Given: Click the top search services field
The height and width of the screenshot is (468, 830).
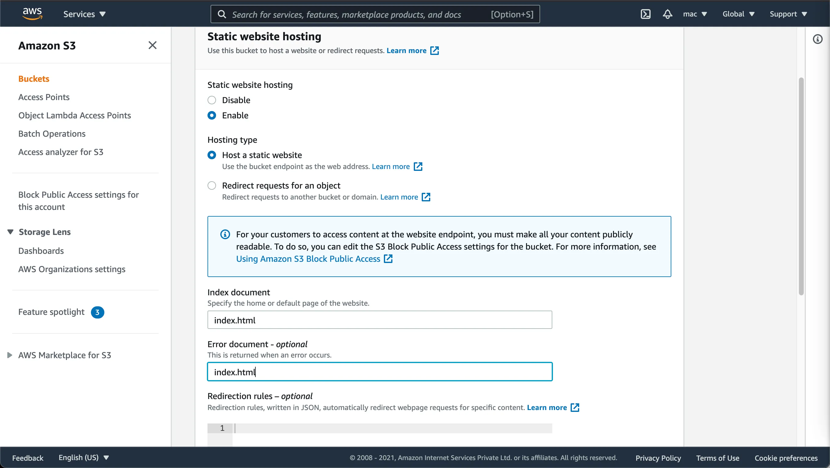Looking at the screenshot, I should click(375, 14).
